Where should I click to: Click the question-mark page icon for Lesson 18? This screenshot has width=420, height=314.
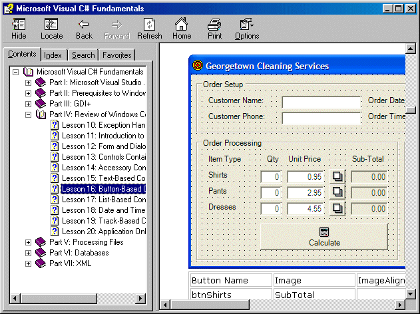click(55, 210)
